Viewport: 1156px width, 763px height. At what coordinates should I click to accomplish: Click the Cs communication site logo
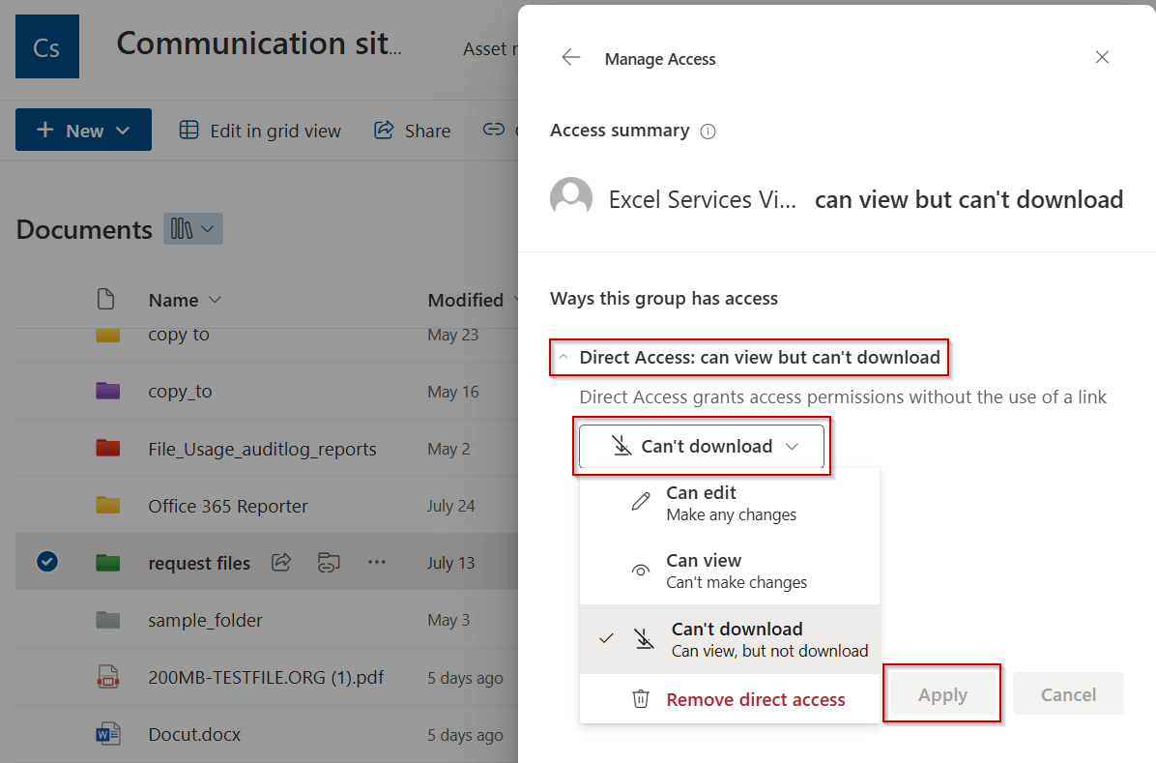click(x=46, y=45)
